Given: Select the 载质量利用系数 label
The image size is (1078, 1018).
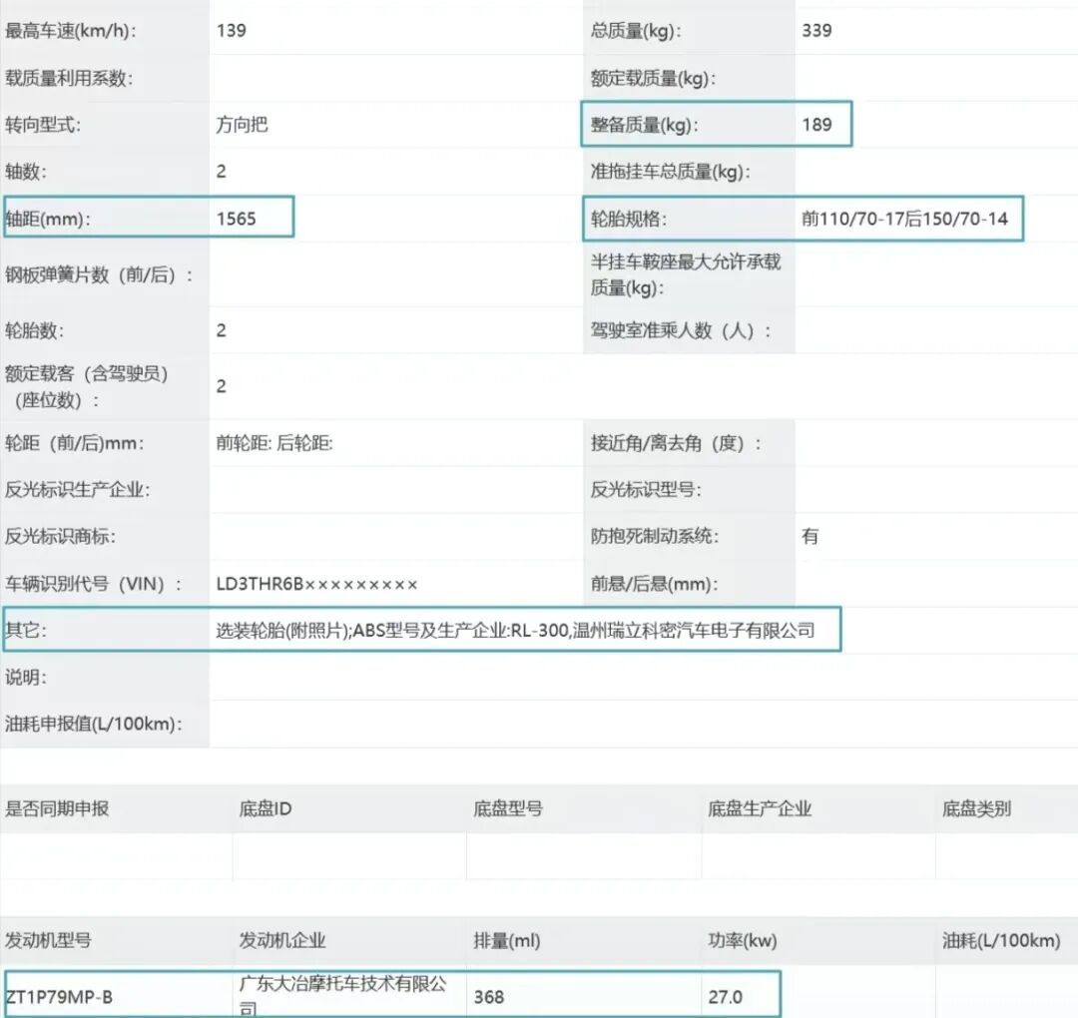Looking at the screenshot, I should pos(69,79).
